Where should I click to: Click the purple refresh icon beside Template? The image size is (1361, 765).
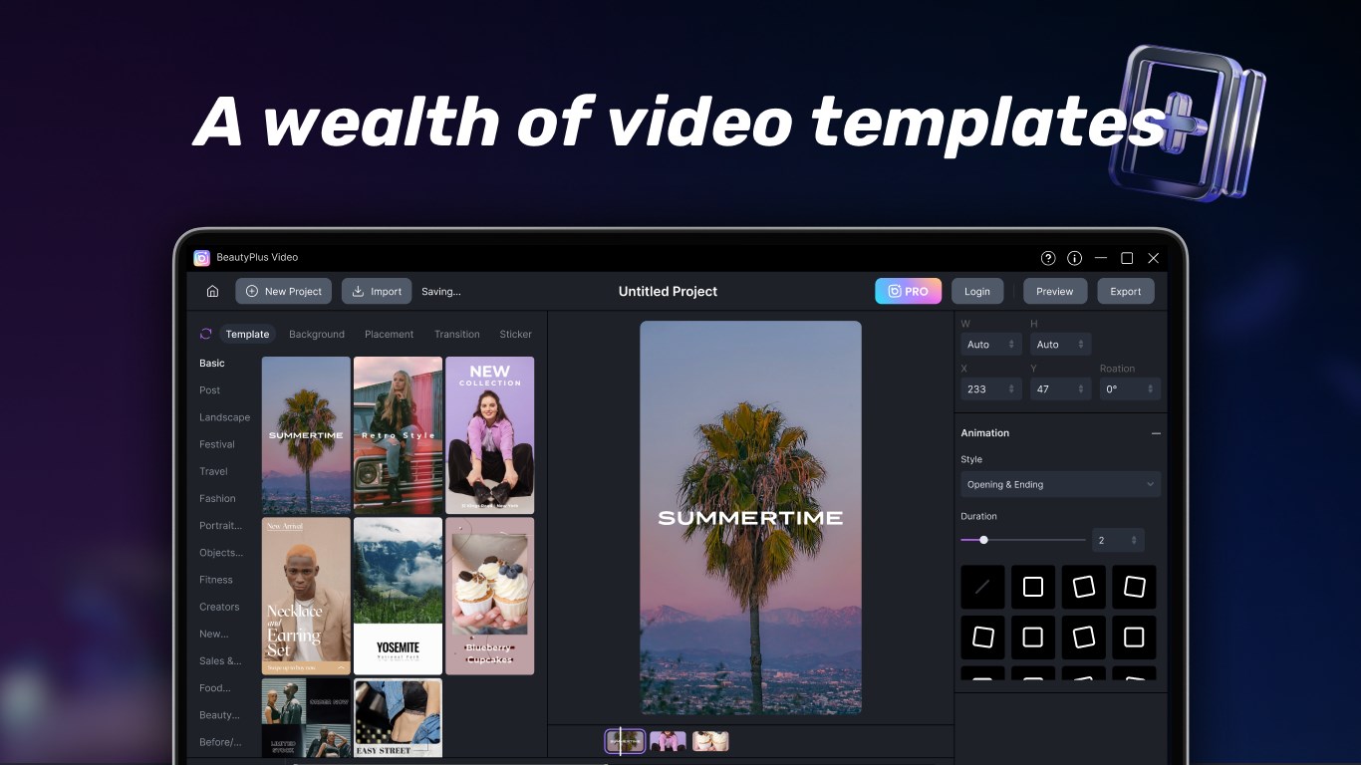(206, 334)
